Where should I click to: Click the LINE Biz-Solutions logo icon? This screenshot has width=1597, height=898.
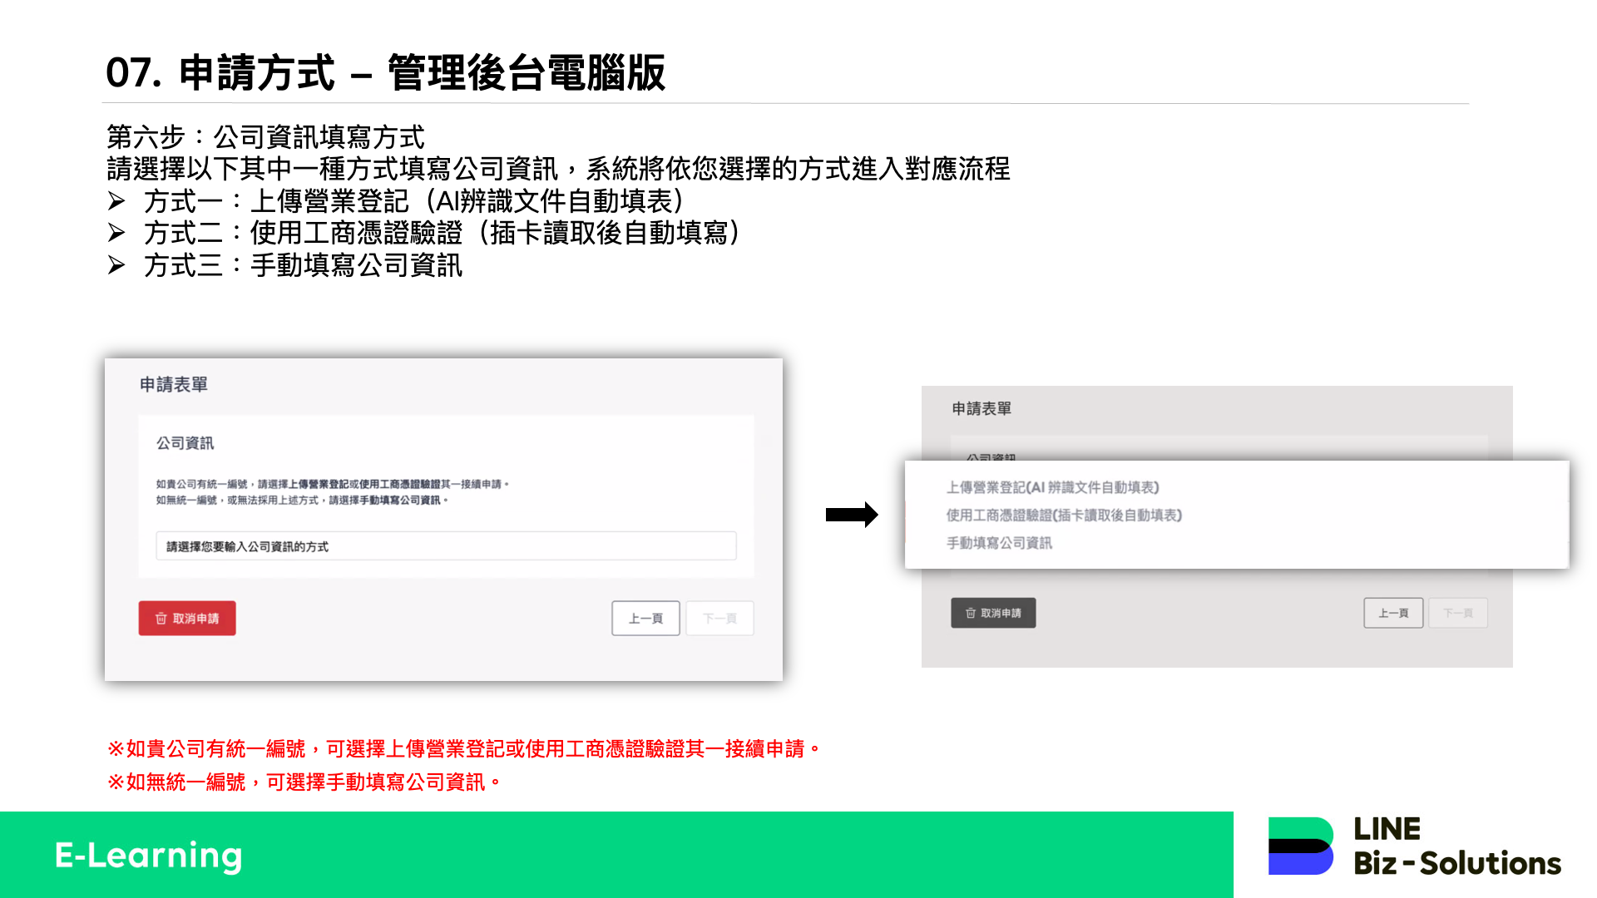[1300, 846]
